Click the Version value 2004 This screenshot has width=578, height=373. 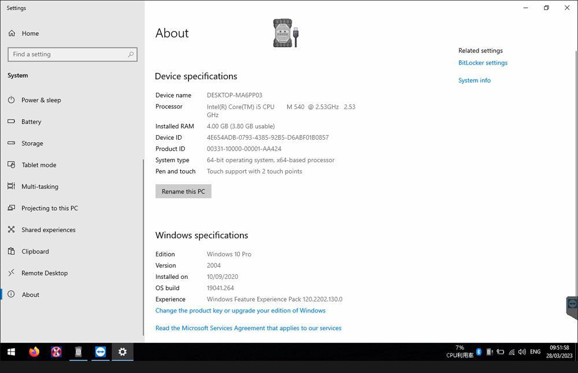click(213, 266)
